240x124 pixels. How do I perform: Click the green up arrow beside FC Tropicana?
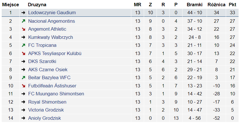tap(23, 45)
